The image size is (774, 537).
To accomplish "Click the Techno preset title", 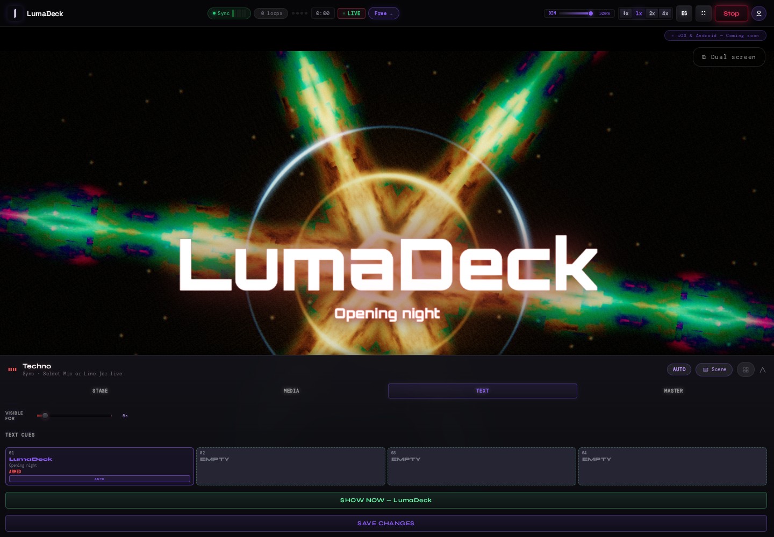I will 37,366.
